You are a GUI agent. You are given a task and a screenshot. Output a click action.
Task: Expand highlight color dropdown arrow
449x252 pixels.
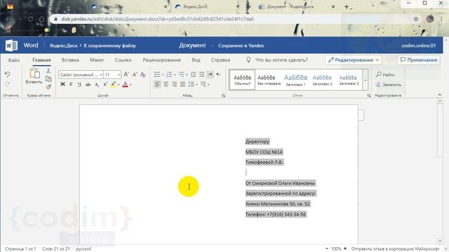point(119,85)
